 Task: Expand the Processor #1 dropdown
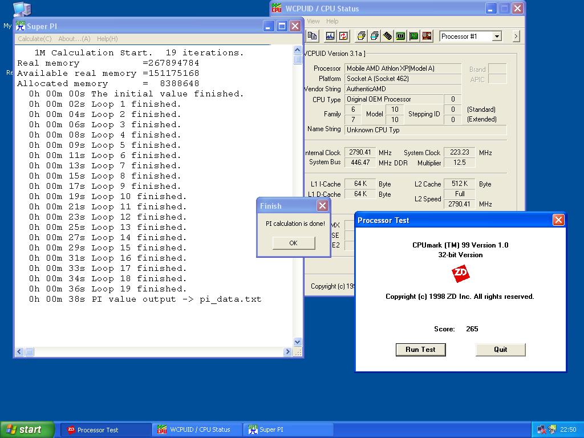(x=497, y=36)
